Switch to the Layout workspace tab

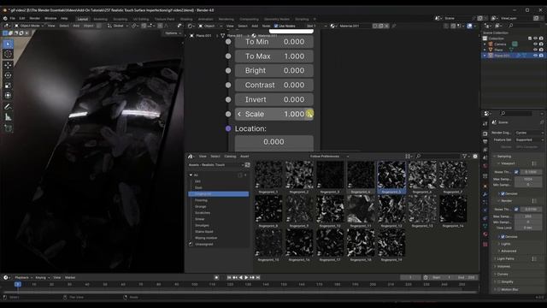[x=83, y=19]
